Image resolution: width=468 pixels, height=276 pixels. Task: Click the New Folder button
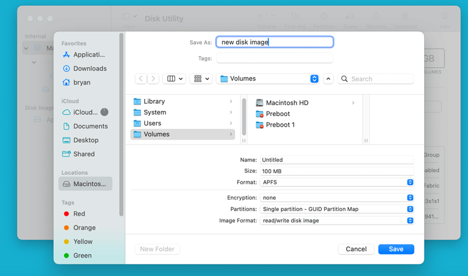tap(157, 249)
